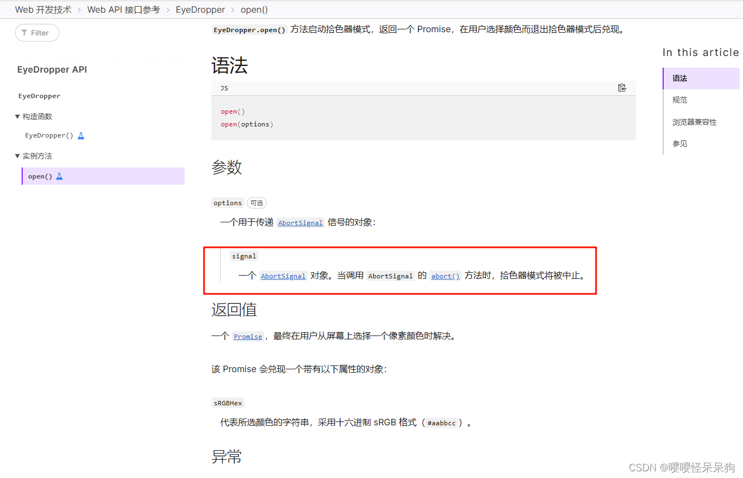Viewport: 743px width, 478px height.
Task: Jump to 参见 in article outline
Action: [x=680, y=144]
